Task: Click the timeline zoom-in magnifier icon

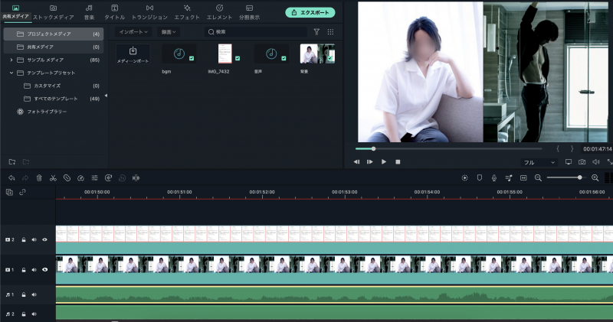Action: pos(595,177)
